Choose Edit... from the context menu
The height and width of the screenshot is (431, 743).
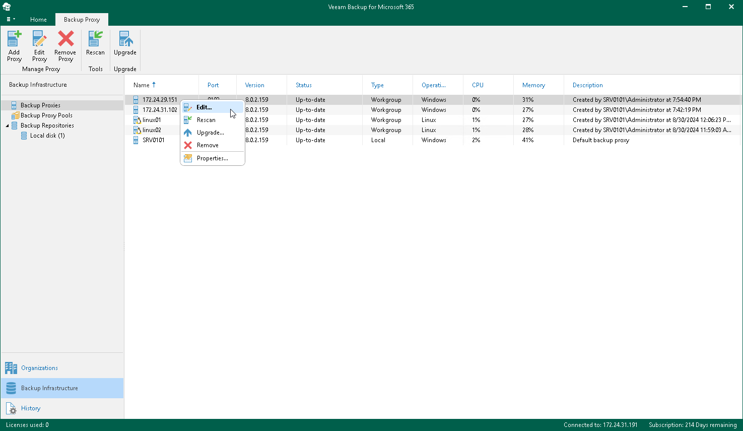click(213, 107)
